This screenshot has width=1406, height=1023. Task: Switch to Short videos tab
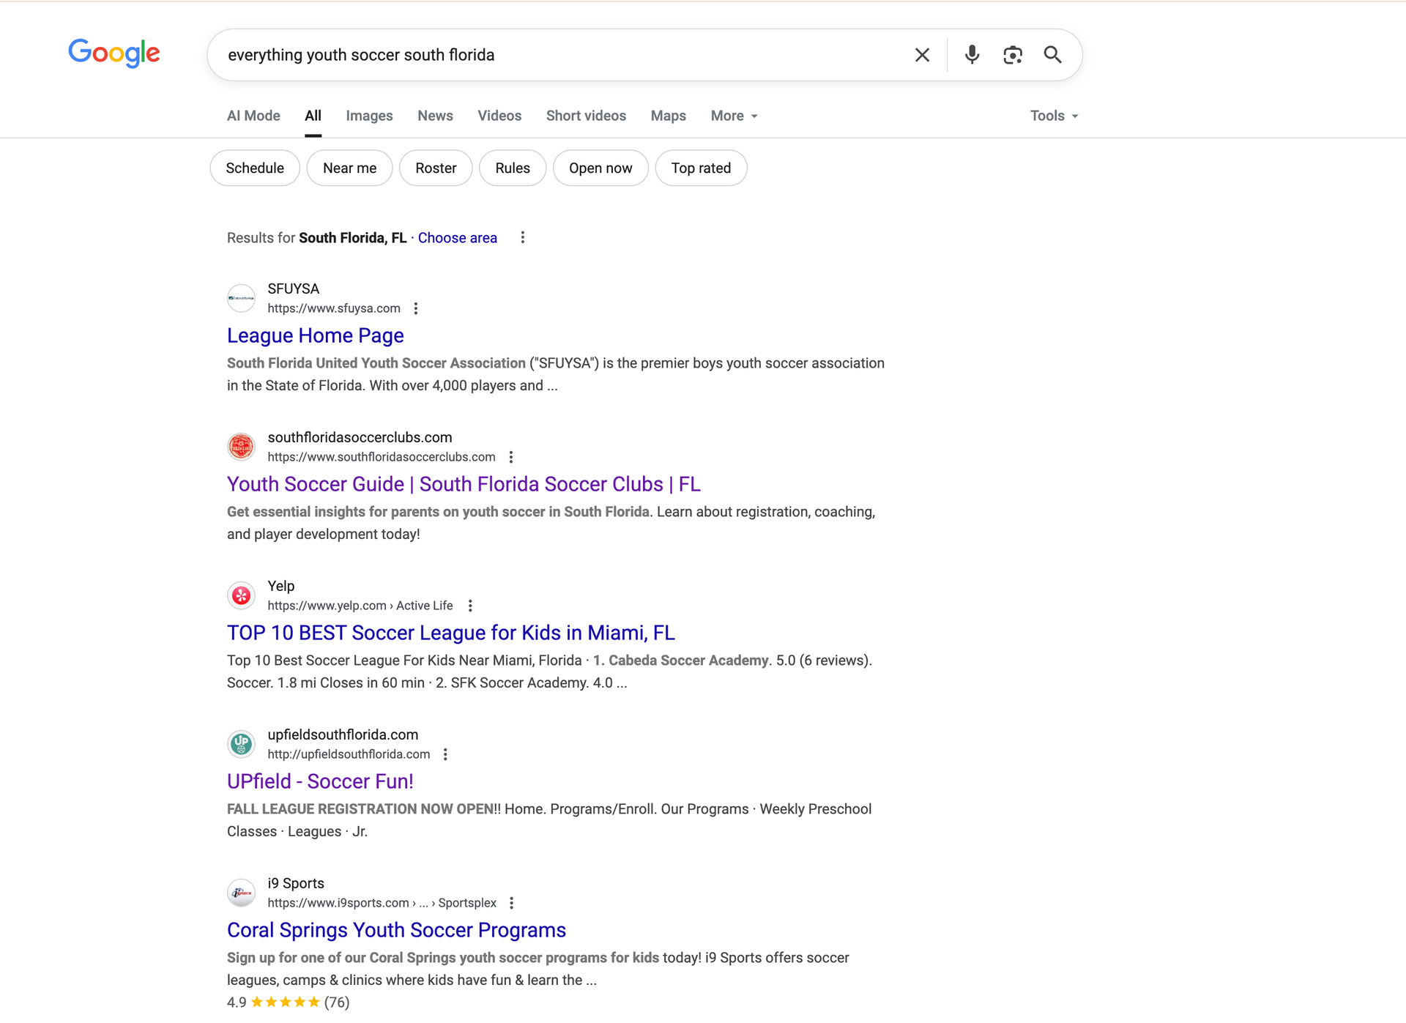pyautogui.click(x=586, y=116)
